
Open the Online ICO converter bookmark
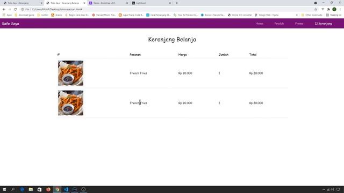coord(240,15)
